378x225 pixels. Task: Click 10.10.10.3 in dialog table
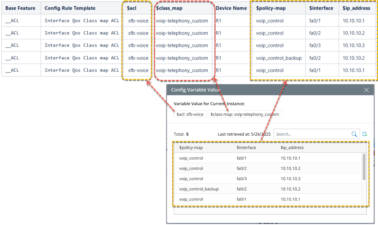[290, 179]
